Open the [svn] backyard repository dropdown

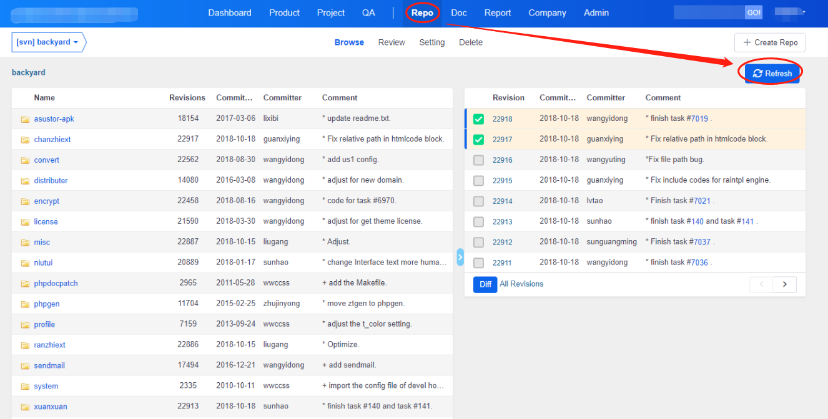coord(47,42)
